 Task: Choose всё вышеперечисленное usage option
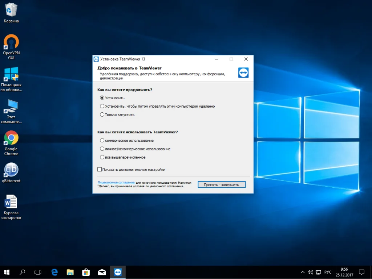click(102, 157)
